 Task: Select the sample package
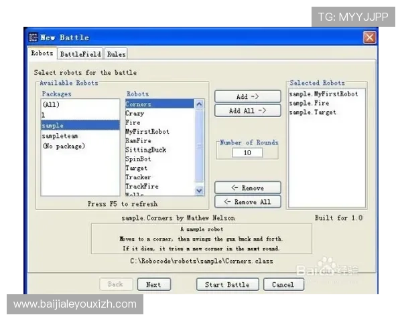coord(80,126)
